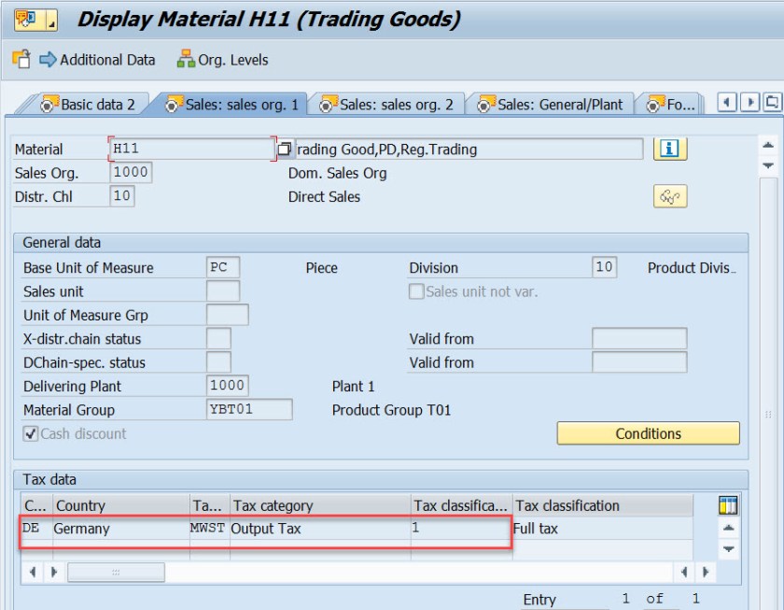The height and width of the screenshot is (610, 784).
Task: Select the DE country code cell
Action: pos(36,529)
